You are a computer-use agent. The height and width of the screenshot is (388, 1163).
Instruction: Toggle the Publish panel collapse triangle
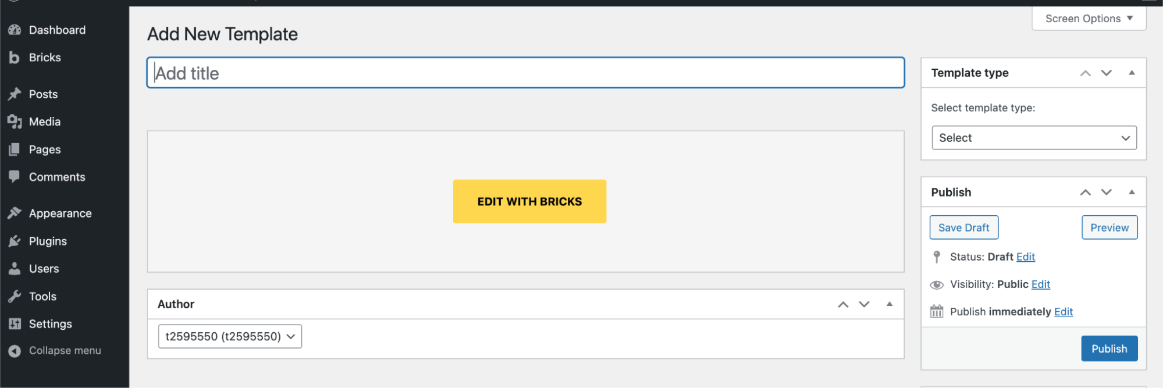pos(1132,192)
